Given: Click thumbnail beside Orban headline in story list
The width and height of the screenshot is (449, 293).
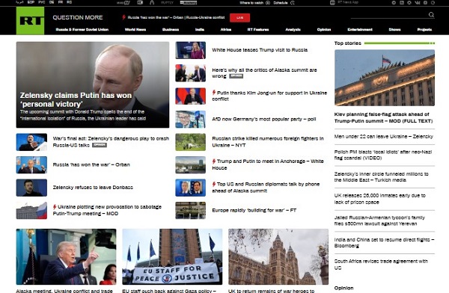Looking at the screenshot, I should tap(31, 164).
